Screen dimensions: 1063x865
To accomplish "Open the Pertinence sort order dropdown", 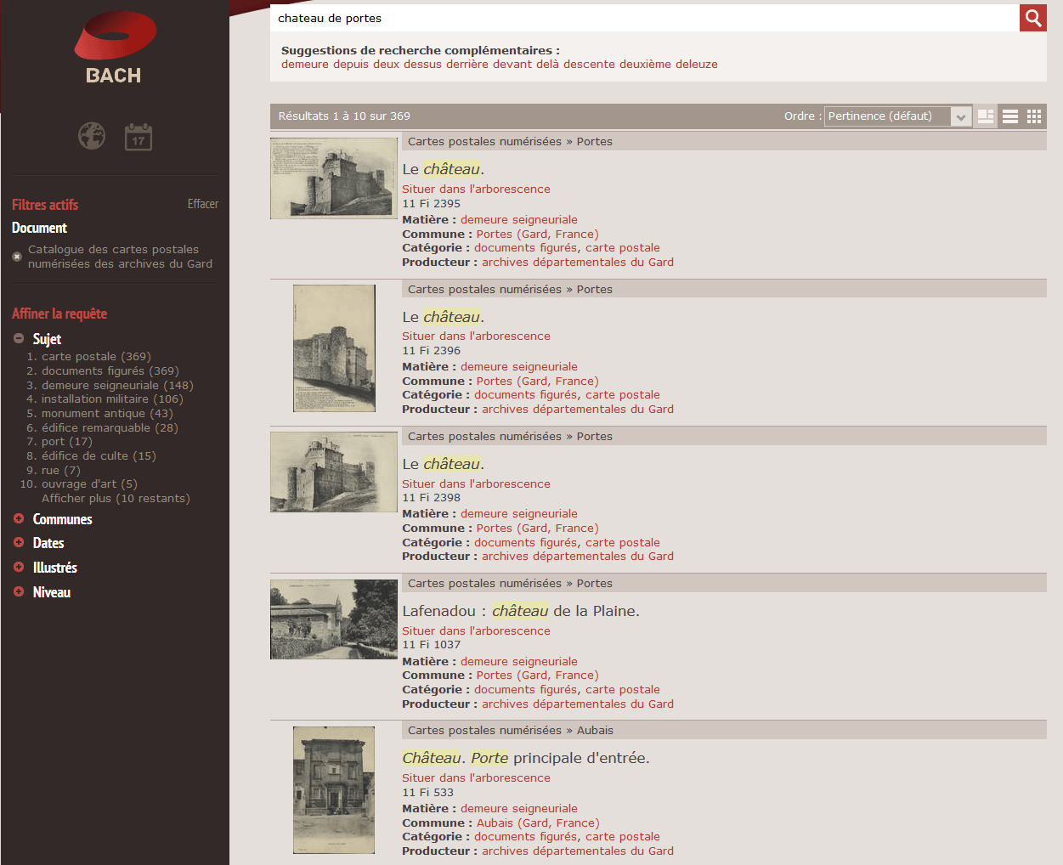I will pos(896,116).
